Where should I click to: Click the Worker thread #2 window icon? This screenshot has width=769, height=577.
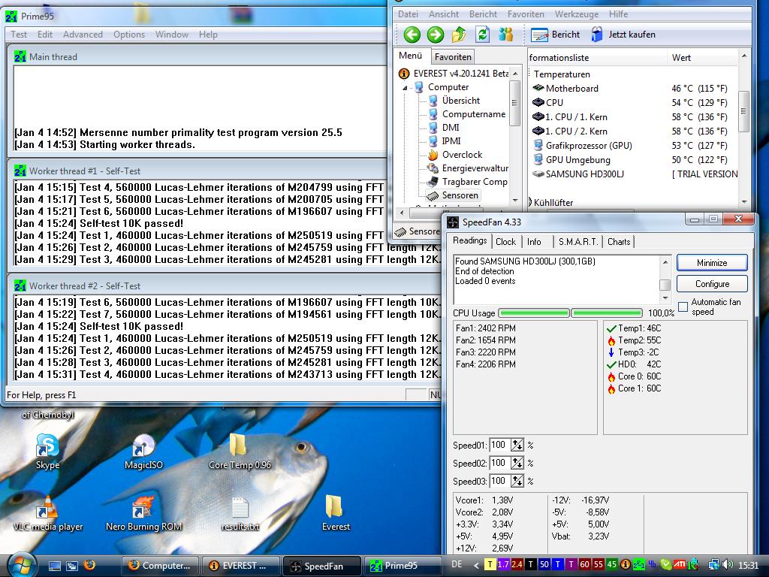[x=20, y=286]
